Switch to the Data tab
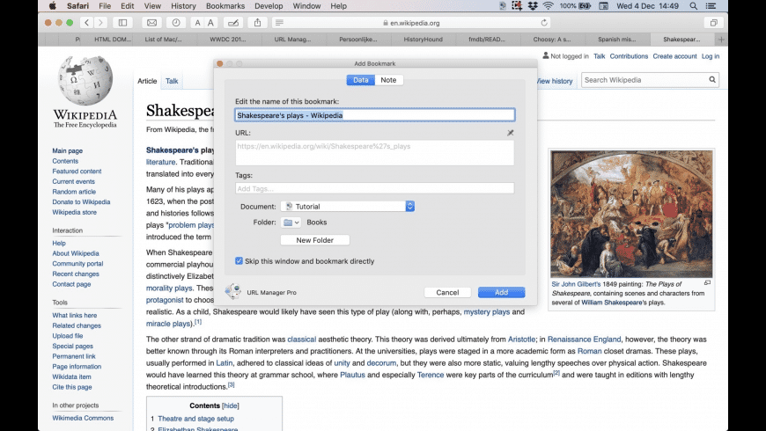766x431 pixels. click(x=360, y=80)
